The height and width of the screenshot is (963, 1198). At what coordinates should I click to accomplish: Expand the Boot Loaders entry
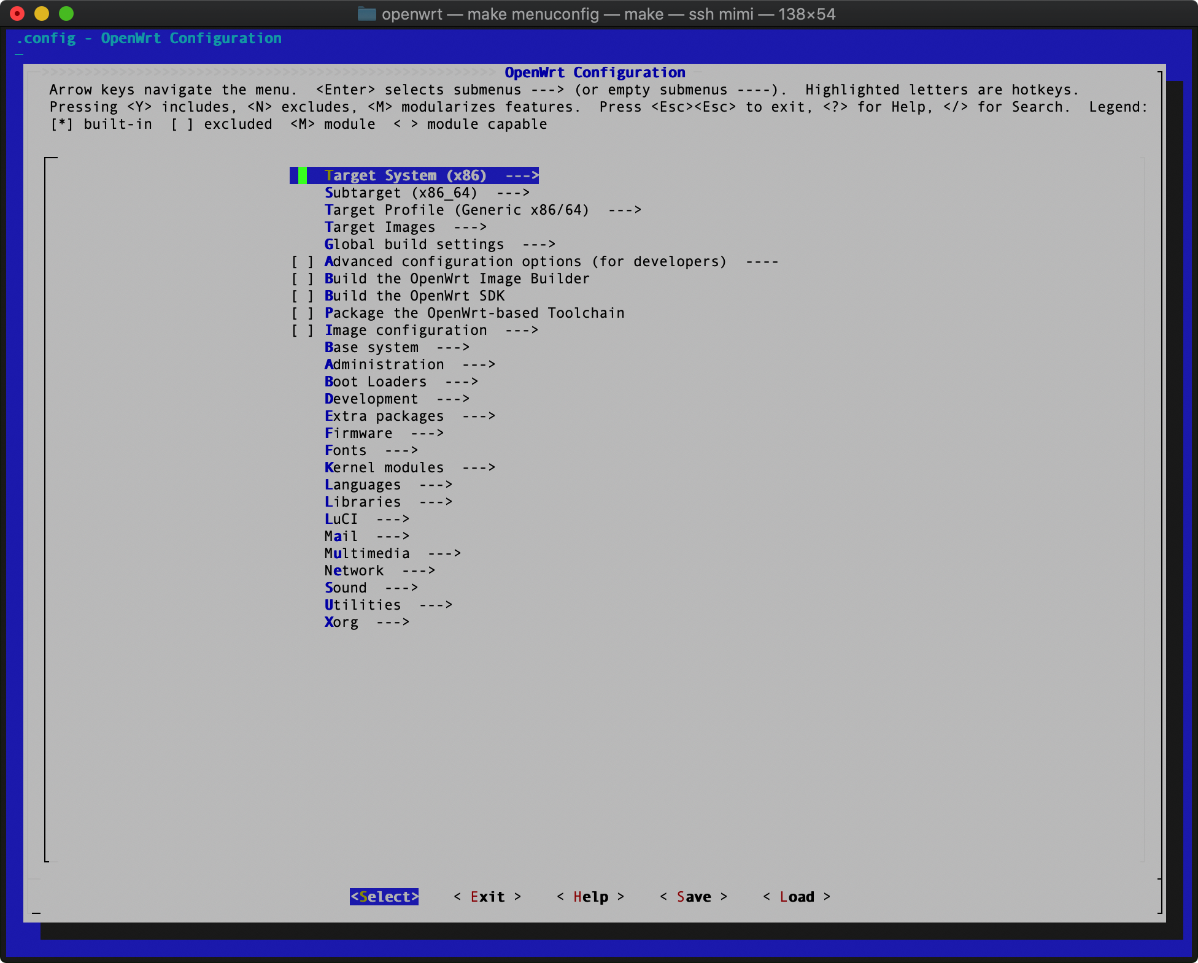401,382
